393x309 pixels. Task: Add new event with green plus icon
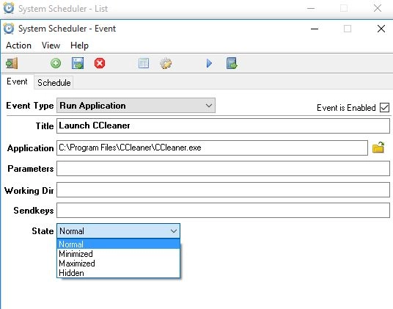56,63
